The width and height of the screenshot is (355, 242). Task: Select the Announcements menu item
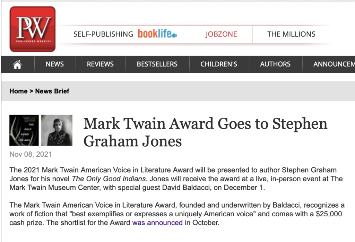(334, 64)
